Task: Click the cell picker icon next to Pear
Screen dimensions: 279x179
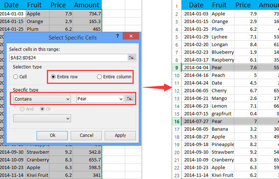Action: point(130,98)
